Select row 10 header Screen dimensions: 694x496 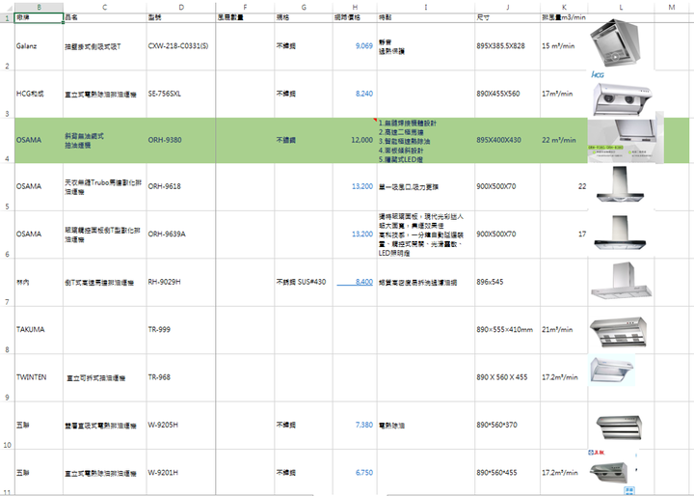pyautogui.click(x=7, y=426)
